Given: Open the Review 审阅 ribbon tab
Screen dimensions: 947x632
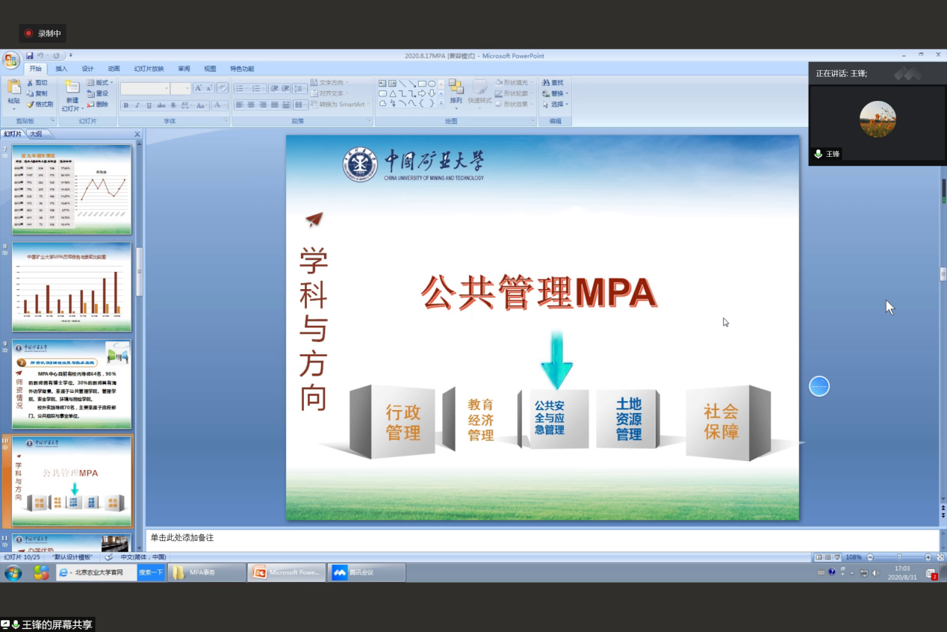Looking at the screenshot, I should pyautogui.click(x=184, y=69).
